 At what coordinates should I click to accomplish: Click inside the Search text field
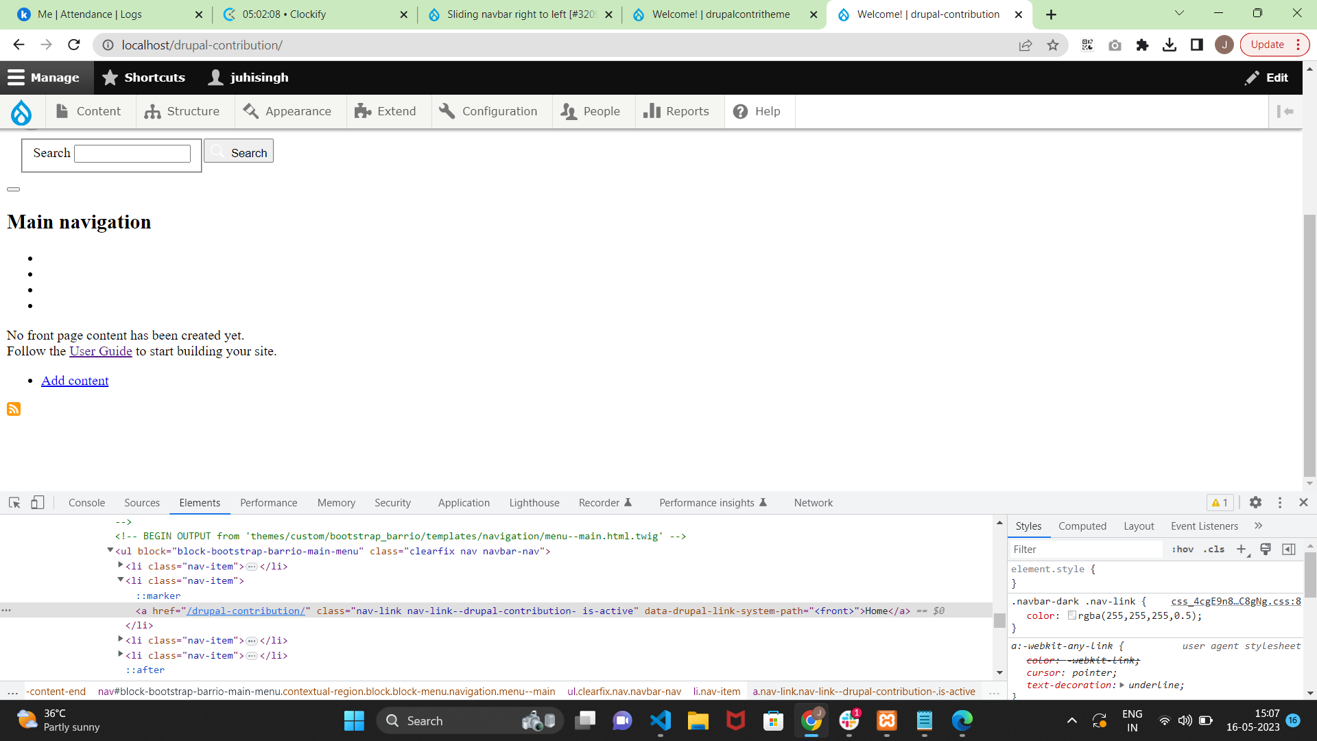click(x=132, y=153)
